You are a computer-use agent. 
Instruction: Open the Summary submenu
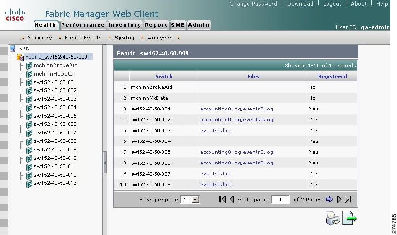(40, 38)
